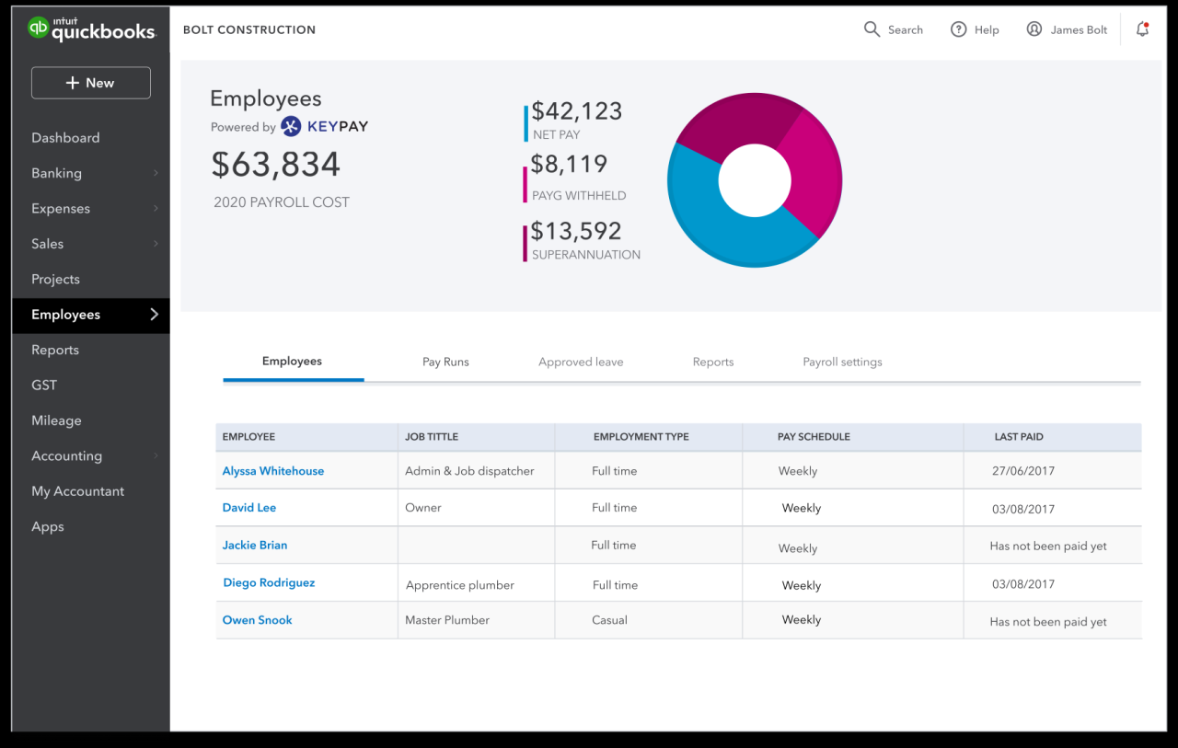This screenshot has height=748, width=1178.
Task: Open the Search magnifier icon
Action: (x=872, y=29)
